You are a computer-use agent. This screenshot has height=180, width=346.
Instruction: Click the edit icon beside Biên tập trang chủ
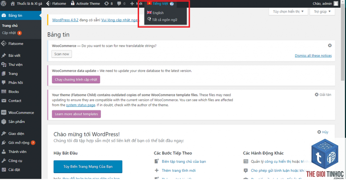point(156,161)
